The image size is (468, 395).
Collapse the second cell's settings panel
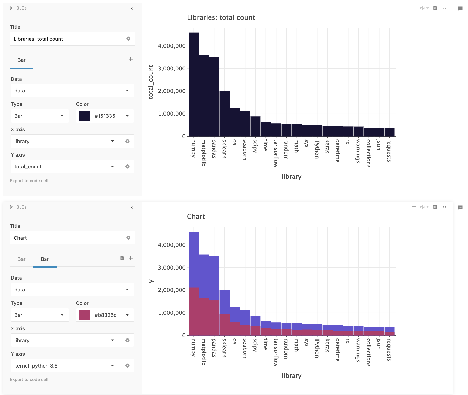click(132, 208)
